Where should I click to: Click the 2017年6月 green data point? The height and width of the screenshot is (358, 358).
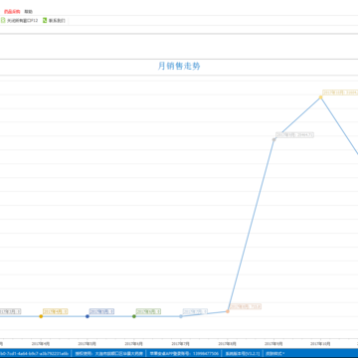134,316
